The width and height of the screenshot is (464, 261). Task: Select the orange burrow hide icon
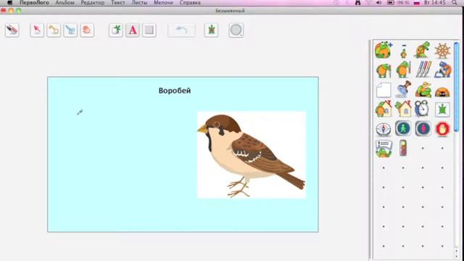[x=442, y=92]
